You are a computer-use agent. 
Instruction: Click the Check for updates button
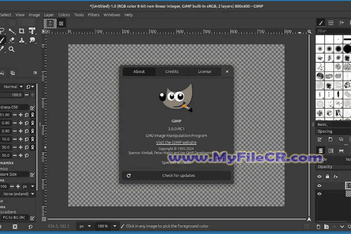coord(176,175)
